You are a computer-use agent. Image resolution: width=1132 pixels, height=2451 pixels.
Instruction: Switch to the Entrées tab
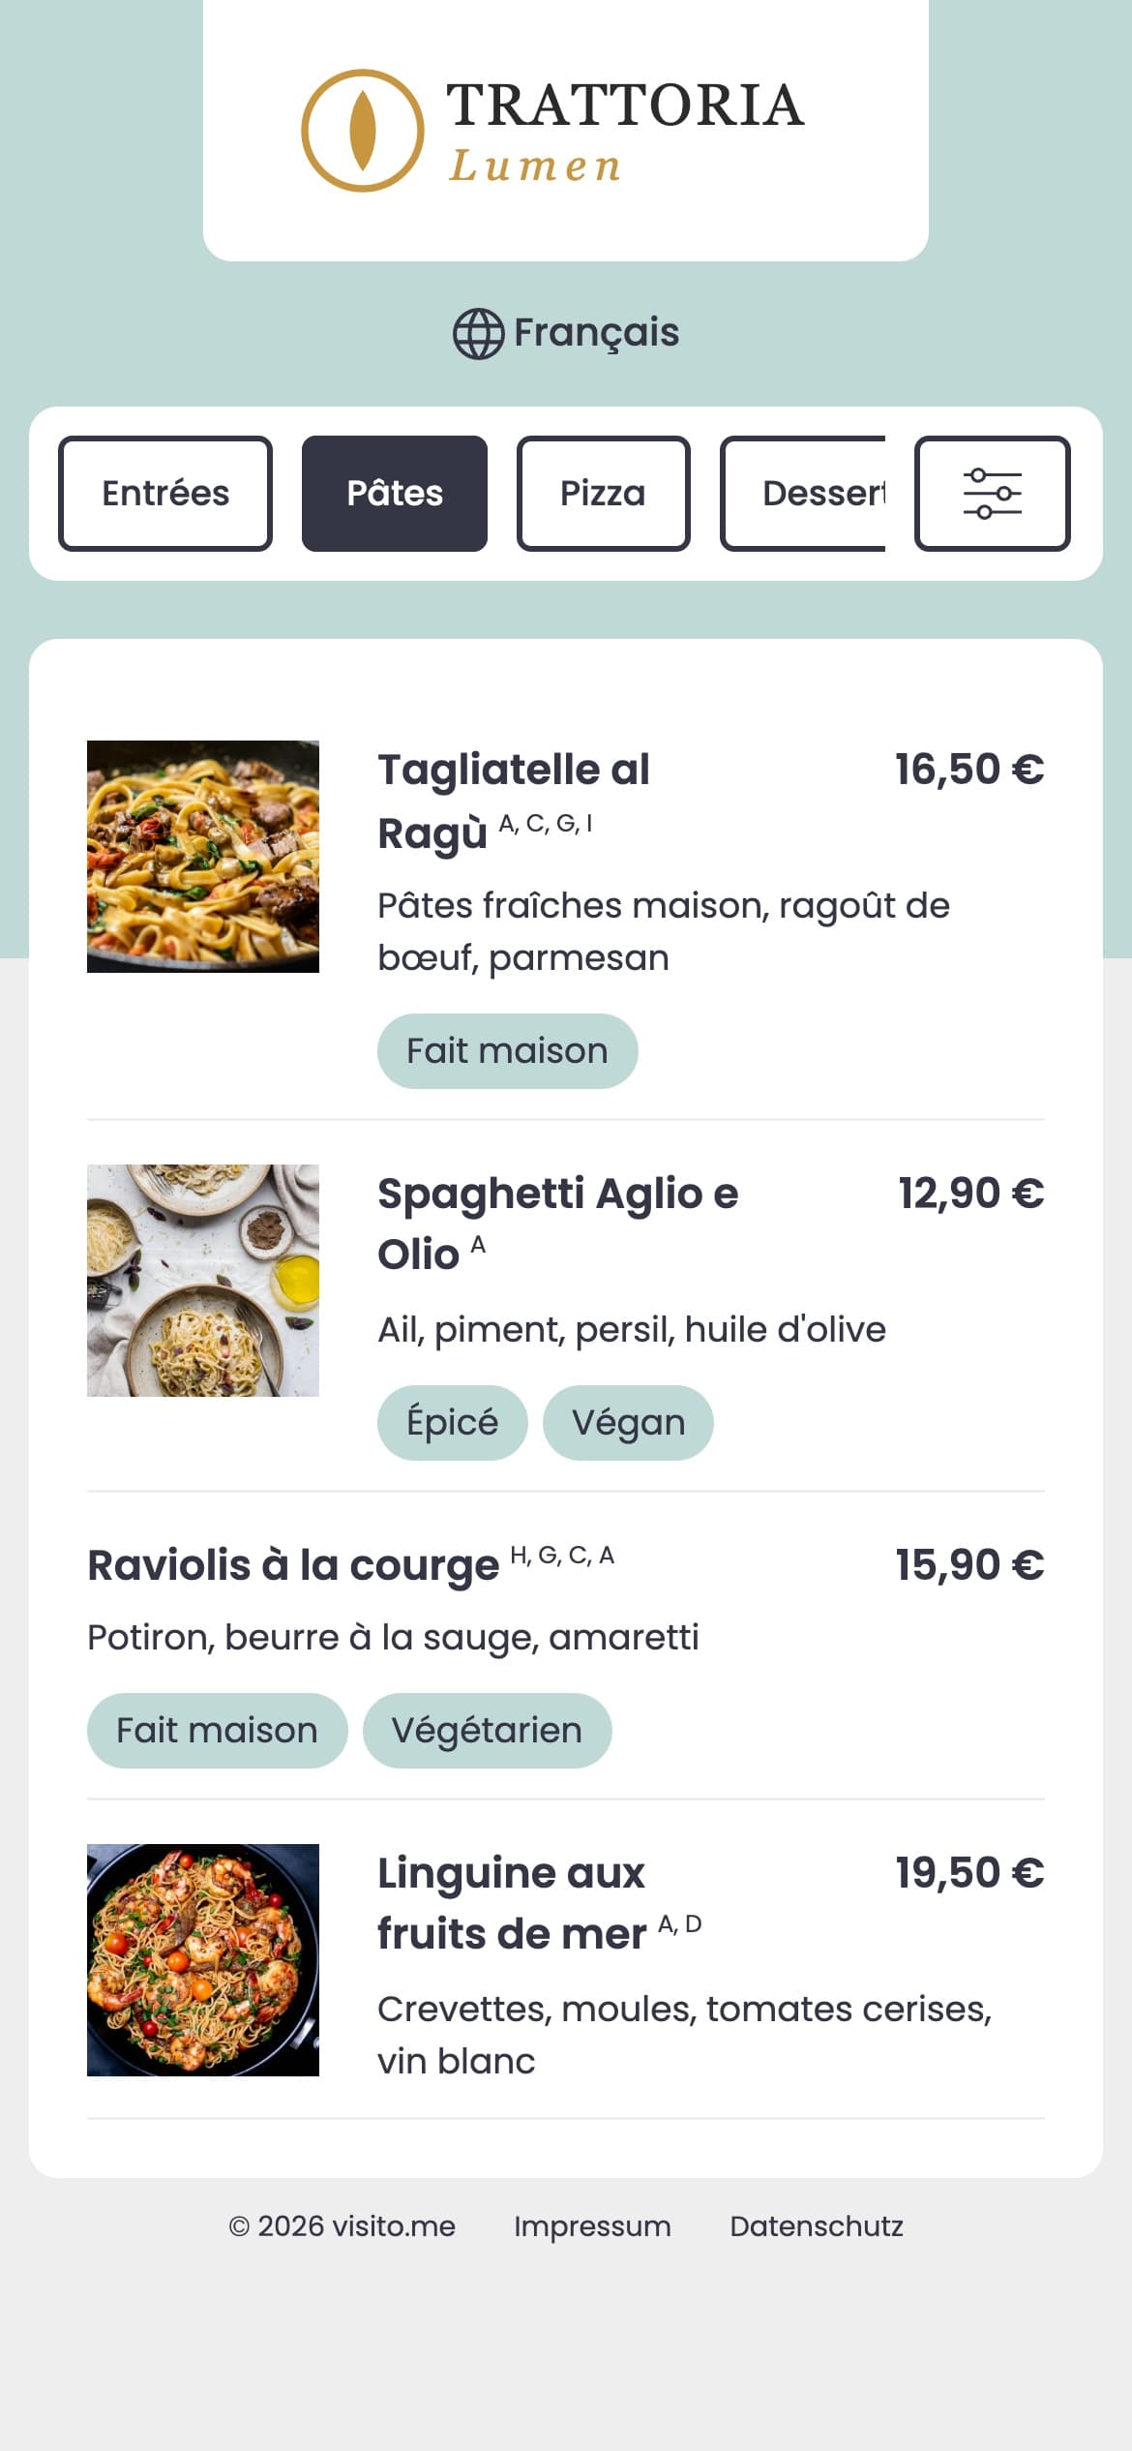(x=165, y=494)
